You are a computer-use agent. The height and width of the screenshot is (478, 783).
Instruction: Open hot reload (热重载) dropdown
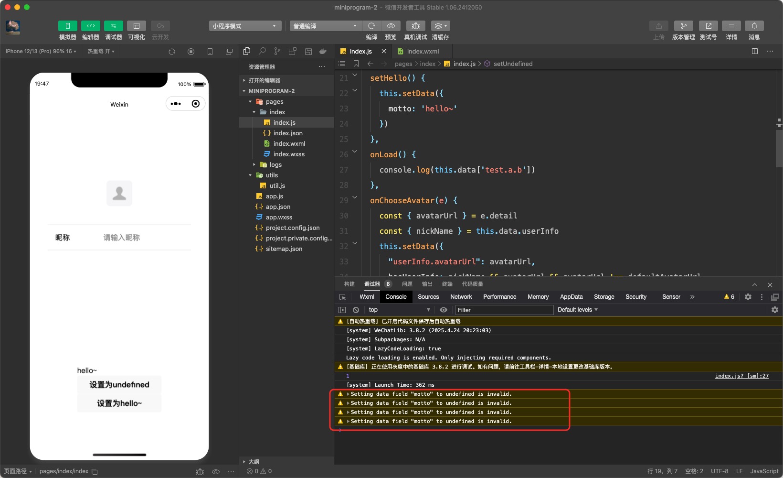coord(101,51)
